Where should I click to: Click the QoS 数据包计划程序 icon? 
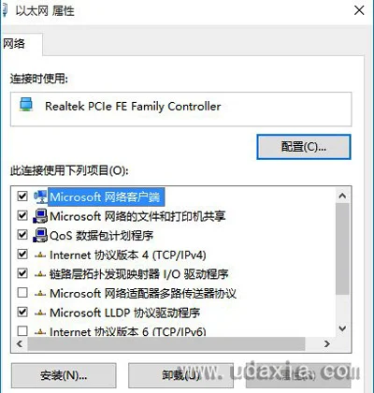coord(40,235)
